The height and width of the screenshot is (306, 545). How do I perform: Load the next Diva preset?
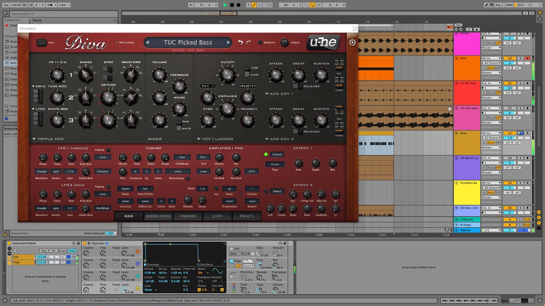click(x=228, y=42)
